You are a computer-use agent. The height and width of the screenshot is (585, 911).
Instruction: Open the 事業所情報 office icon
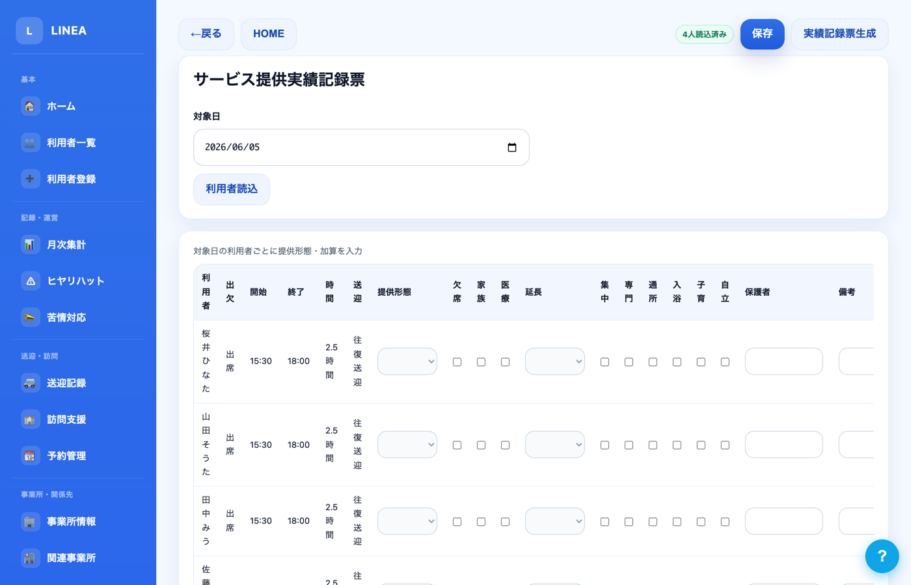30,521
